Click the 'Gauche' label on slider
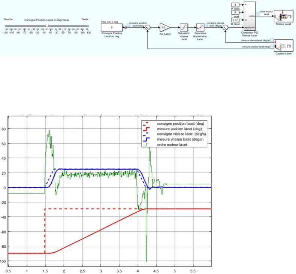 (x=8, y=19)
